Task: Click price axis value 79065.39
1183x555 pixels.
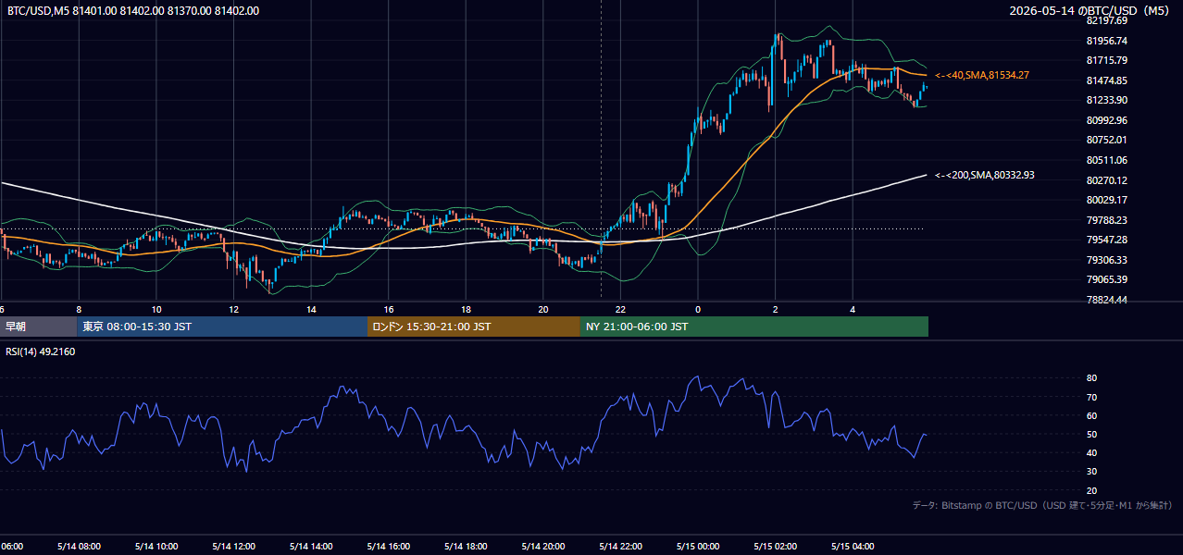Action: [1106, 279]
